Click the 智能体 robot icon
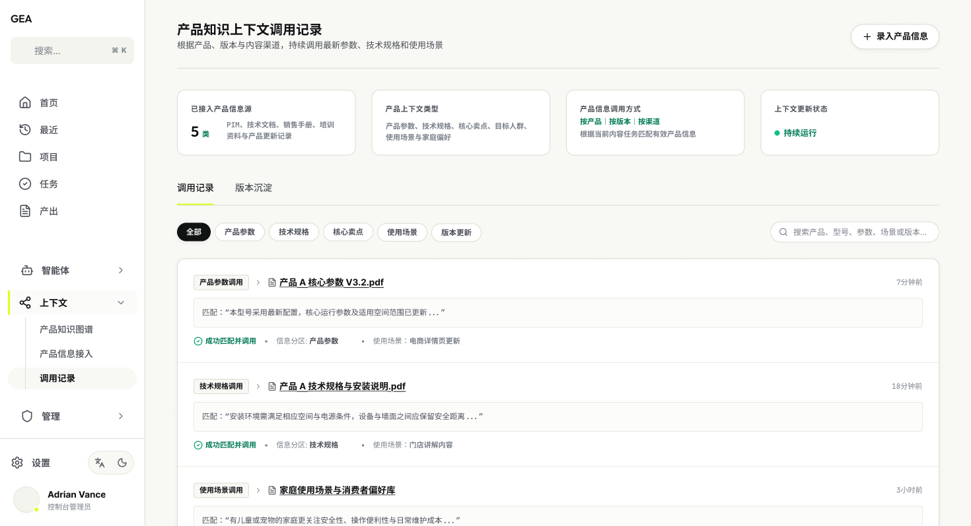 click(27, 270)
